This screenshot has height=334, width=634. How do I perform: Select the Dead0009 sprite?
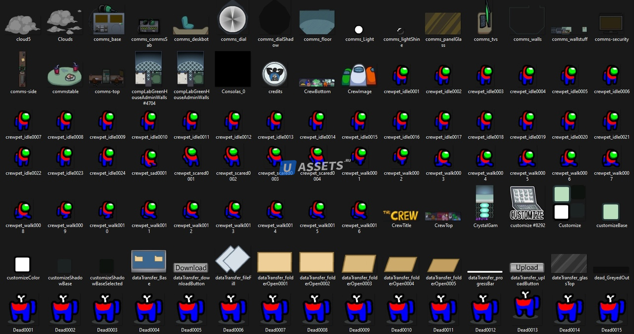tap(359, 310)
